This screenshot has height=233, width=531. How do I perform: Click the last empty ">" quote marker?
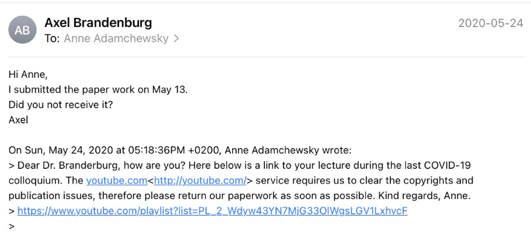pyautogui.click(x=12, y=226)
